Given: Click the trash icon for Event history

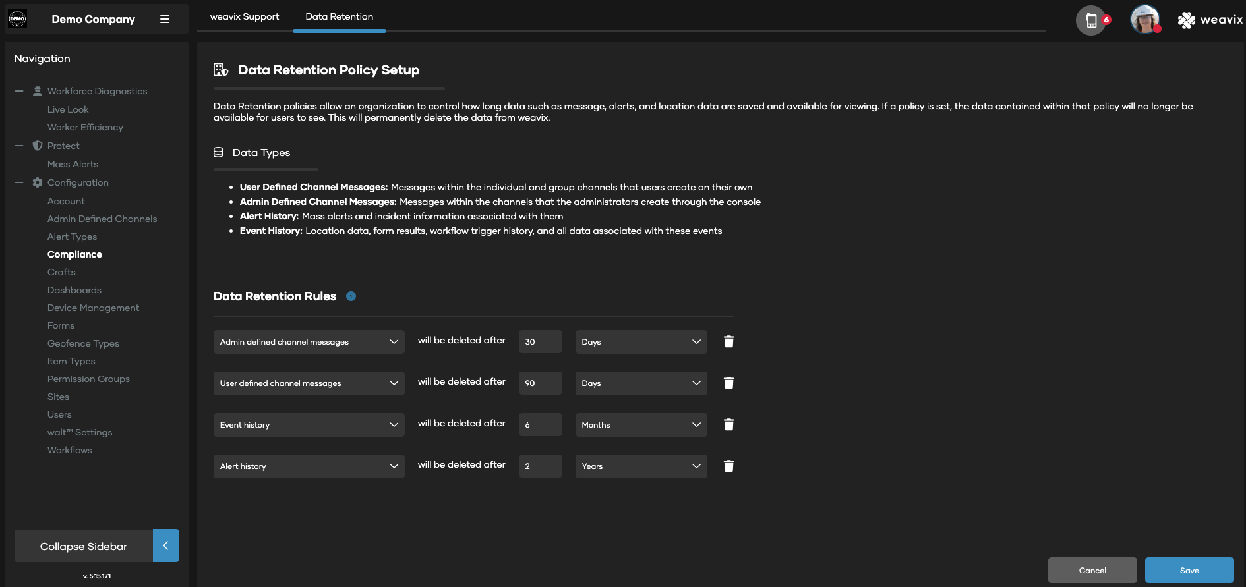Looking at the screenshot, I should tap(728, 424).
